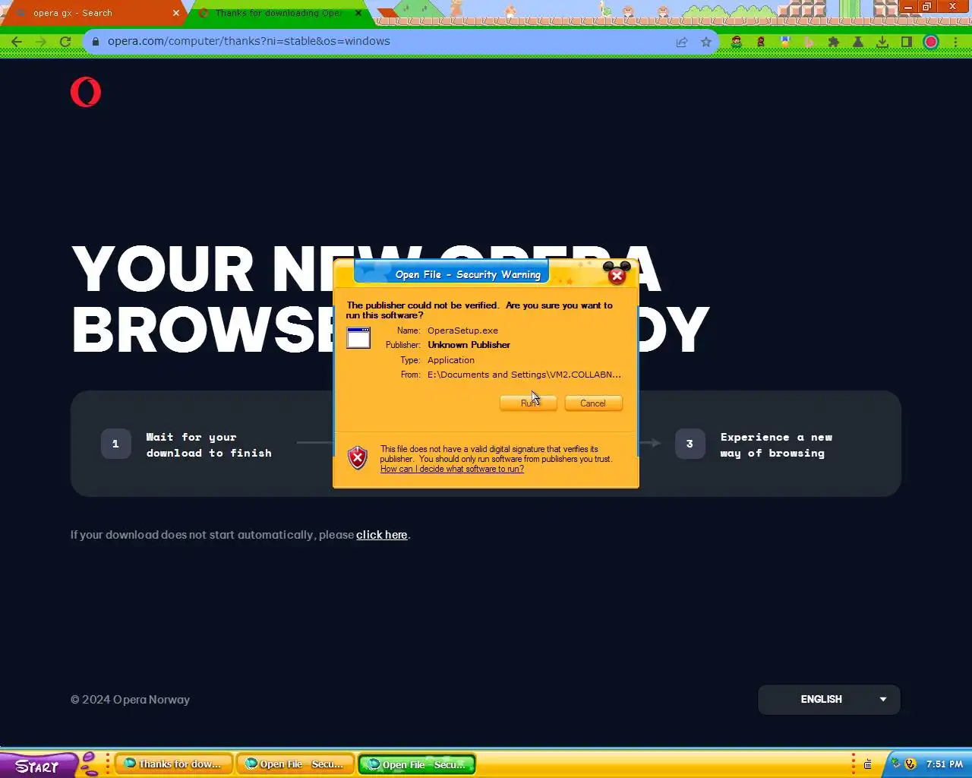Screen dimensions: 972x778
Task: Click the Run button in the security dialog
Action: [529, 403]
